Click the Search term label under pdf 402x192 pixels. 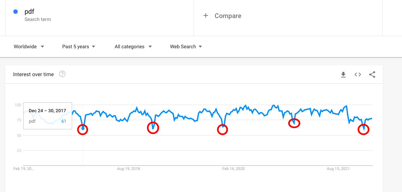[x=38, y=19]
